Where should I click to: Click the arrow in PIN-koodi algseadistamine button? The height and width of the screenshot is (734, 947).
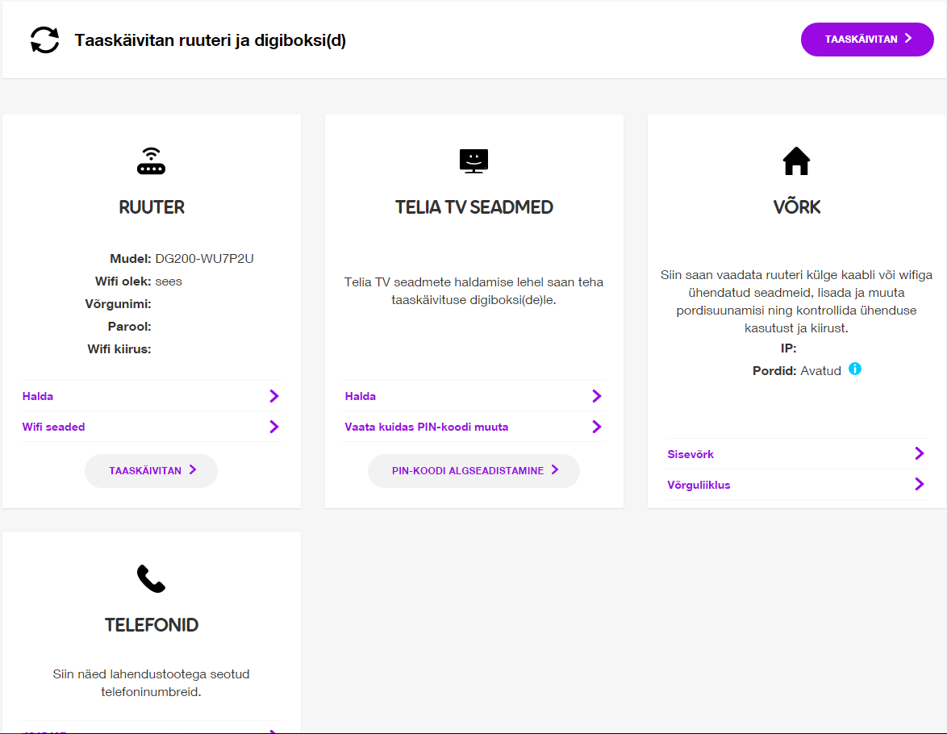coord(555,470)
